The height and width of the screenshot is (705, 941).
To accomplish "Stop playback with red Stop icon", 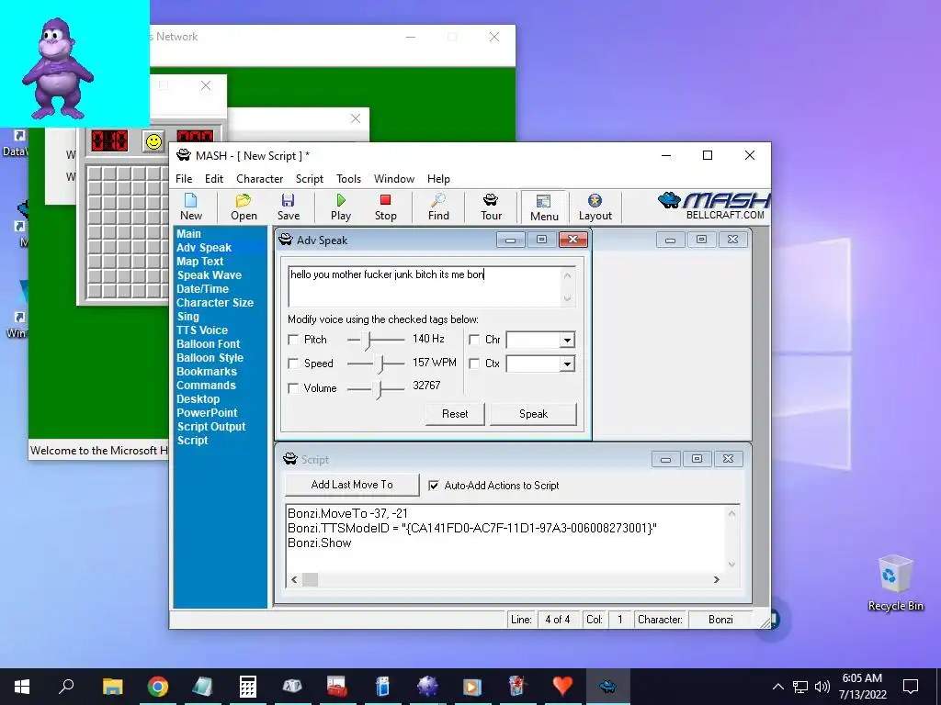I will [385, 207].
